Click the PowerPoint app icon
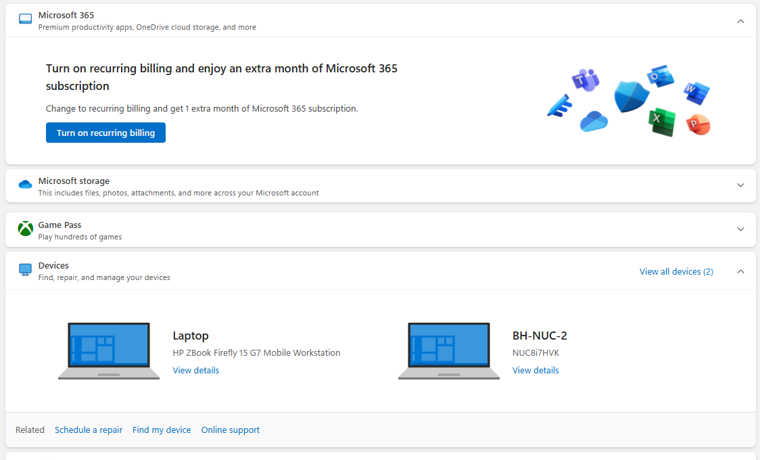Image resolution: width=760 pixels, height=460 pixels. 698,124
